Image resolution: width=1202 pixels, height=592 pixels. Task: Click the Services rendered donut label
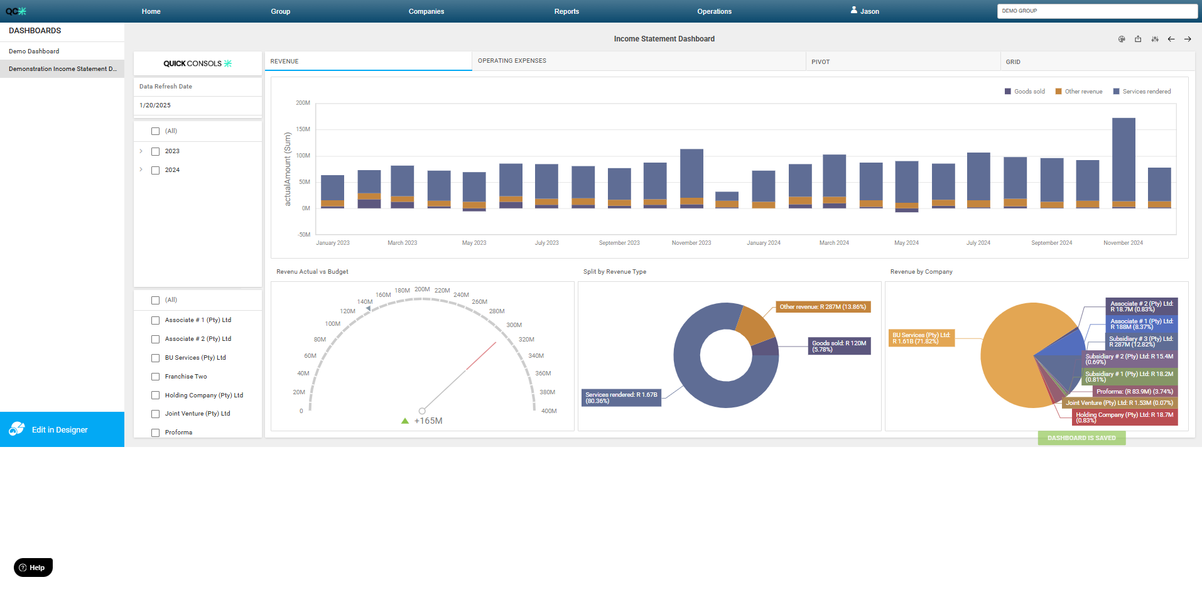[x=621, y=397]
